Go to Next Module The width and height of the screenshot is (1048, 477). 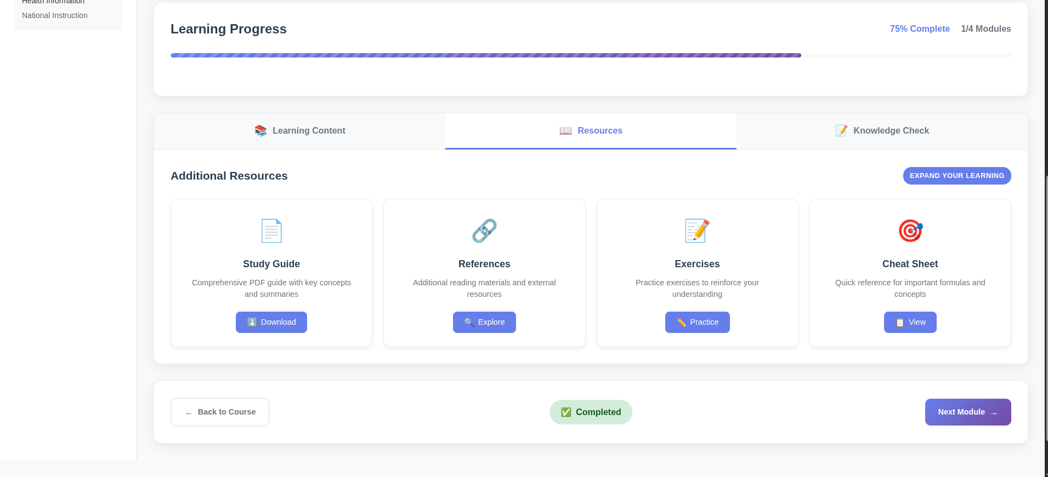[967, 412]
